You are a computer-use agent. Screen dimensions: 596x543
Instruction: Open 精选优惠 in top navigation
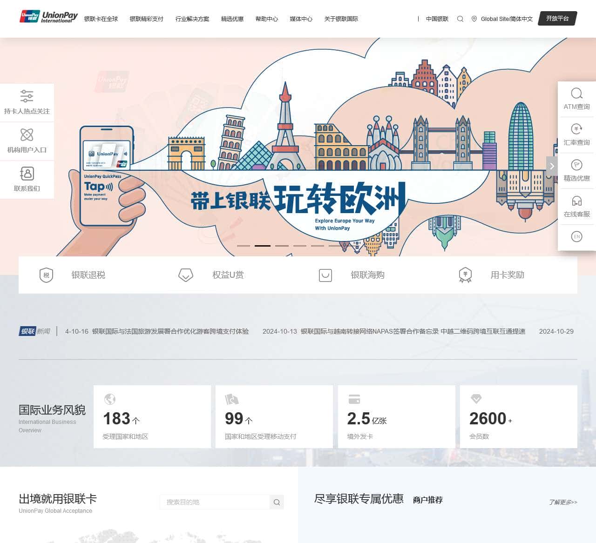[232, 19]
